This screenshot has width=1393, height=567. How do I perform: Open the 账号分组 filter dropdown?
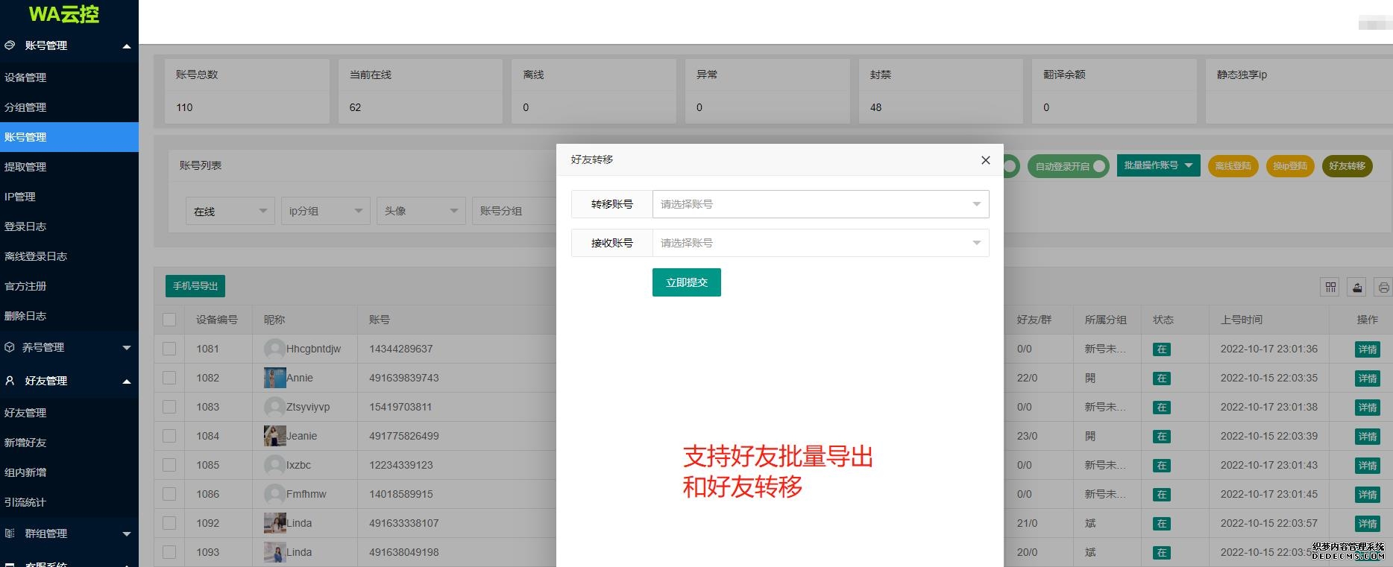515,211
